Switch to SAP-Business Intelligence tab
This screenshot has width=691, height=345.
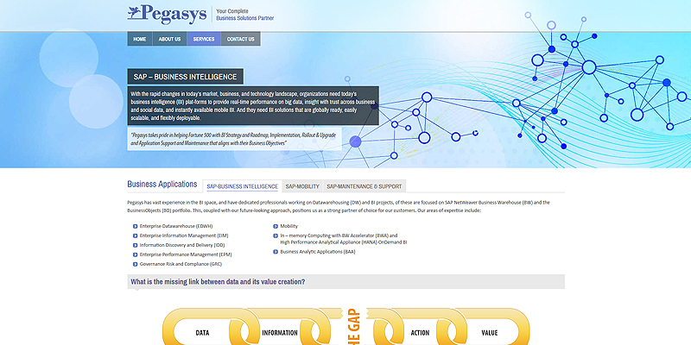(x=243, y=186)
